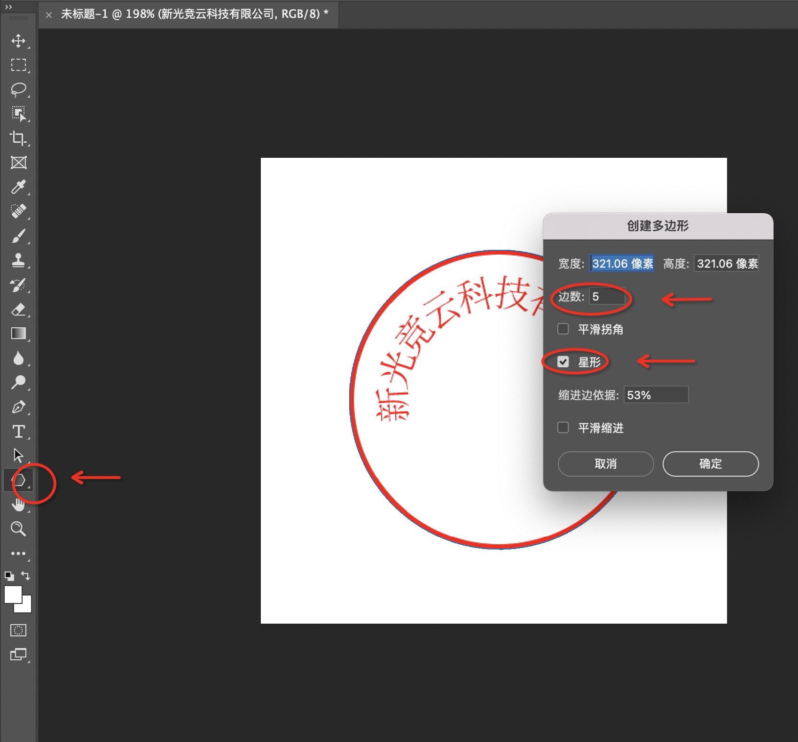Select the Brush tool
798x742 pixels.
tap(18, 236)
